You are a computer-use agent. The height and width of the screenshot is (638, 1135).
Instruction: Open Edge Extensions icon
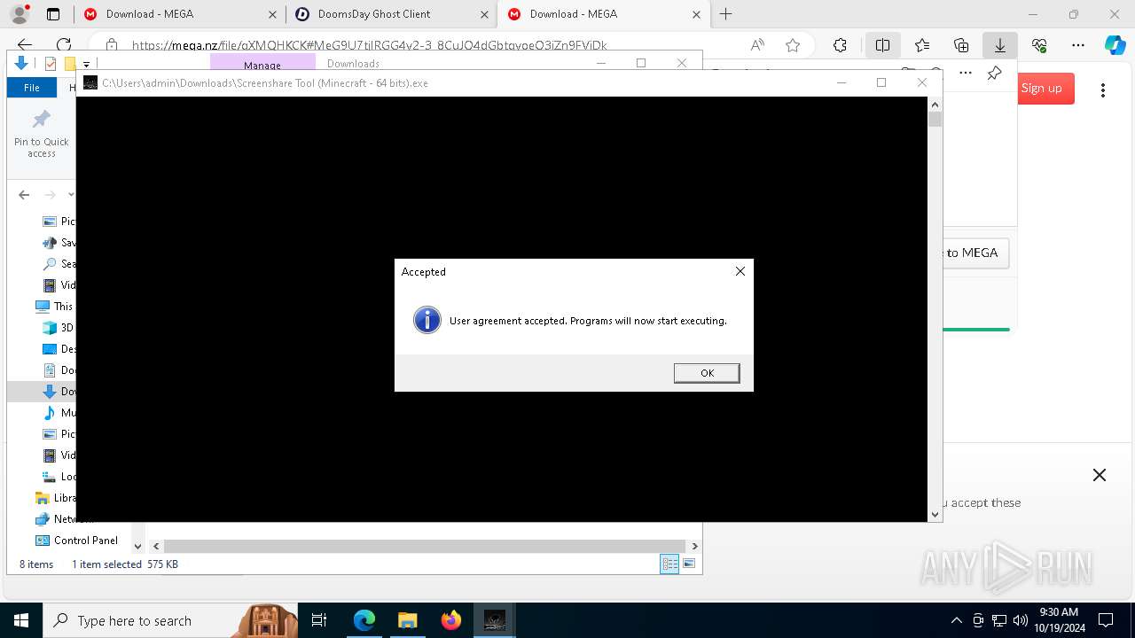840,45
